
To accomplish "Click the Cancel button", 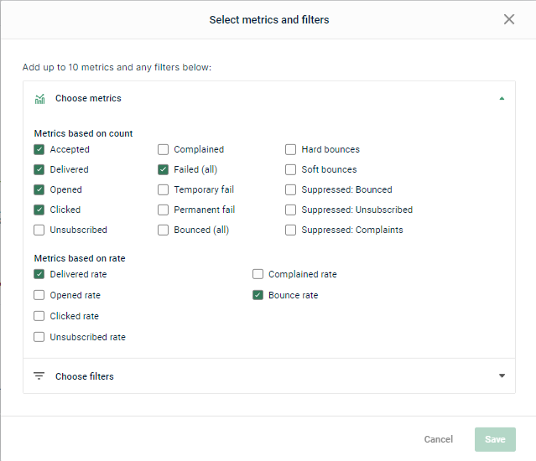I will point(438,439).
